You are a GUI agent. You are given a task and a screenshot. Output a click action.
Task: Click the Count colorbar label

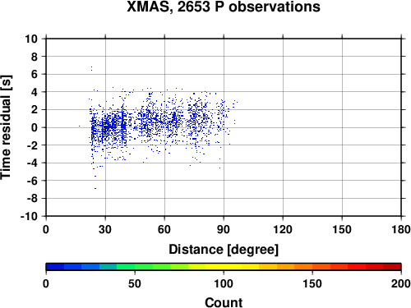[x=224, y=302]
